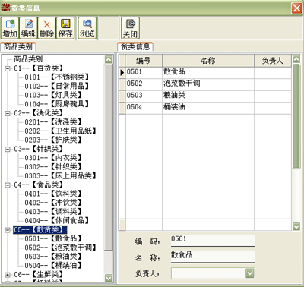Click the 关闭 (Close) toolbar icon
This screenshot has width=304, height=287.
pyautogui.click(x=130, y=28)
